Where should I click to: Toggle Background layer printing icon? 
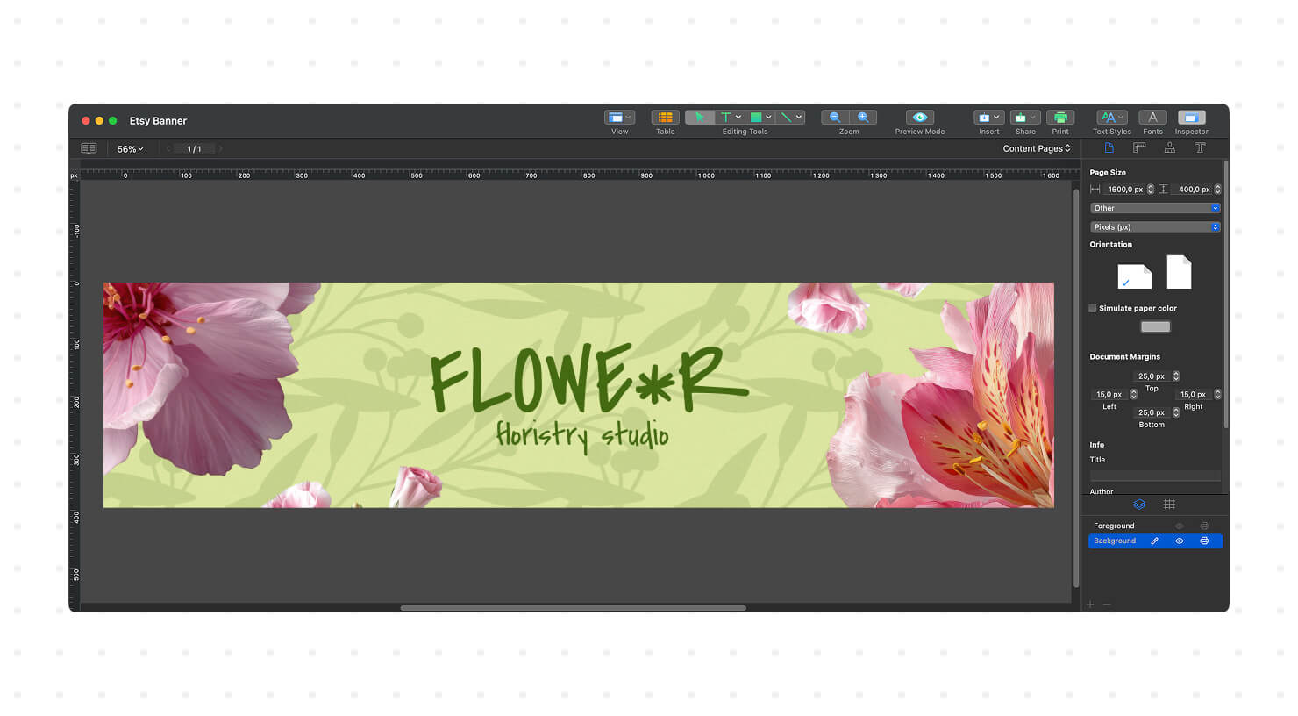pyautogui.click(x=1204, y=541)
